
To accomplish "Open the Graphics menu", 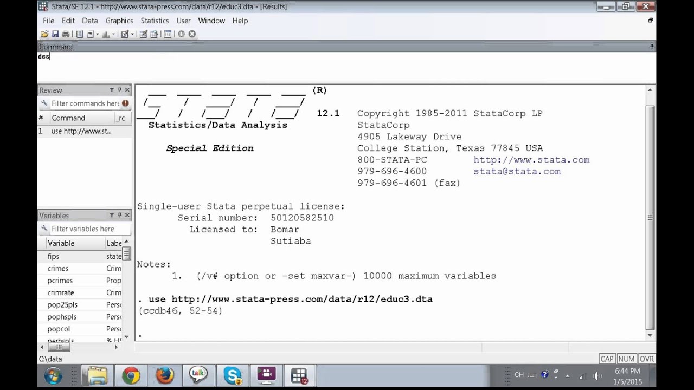I will [x=119, y=21].
